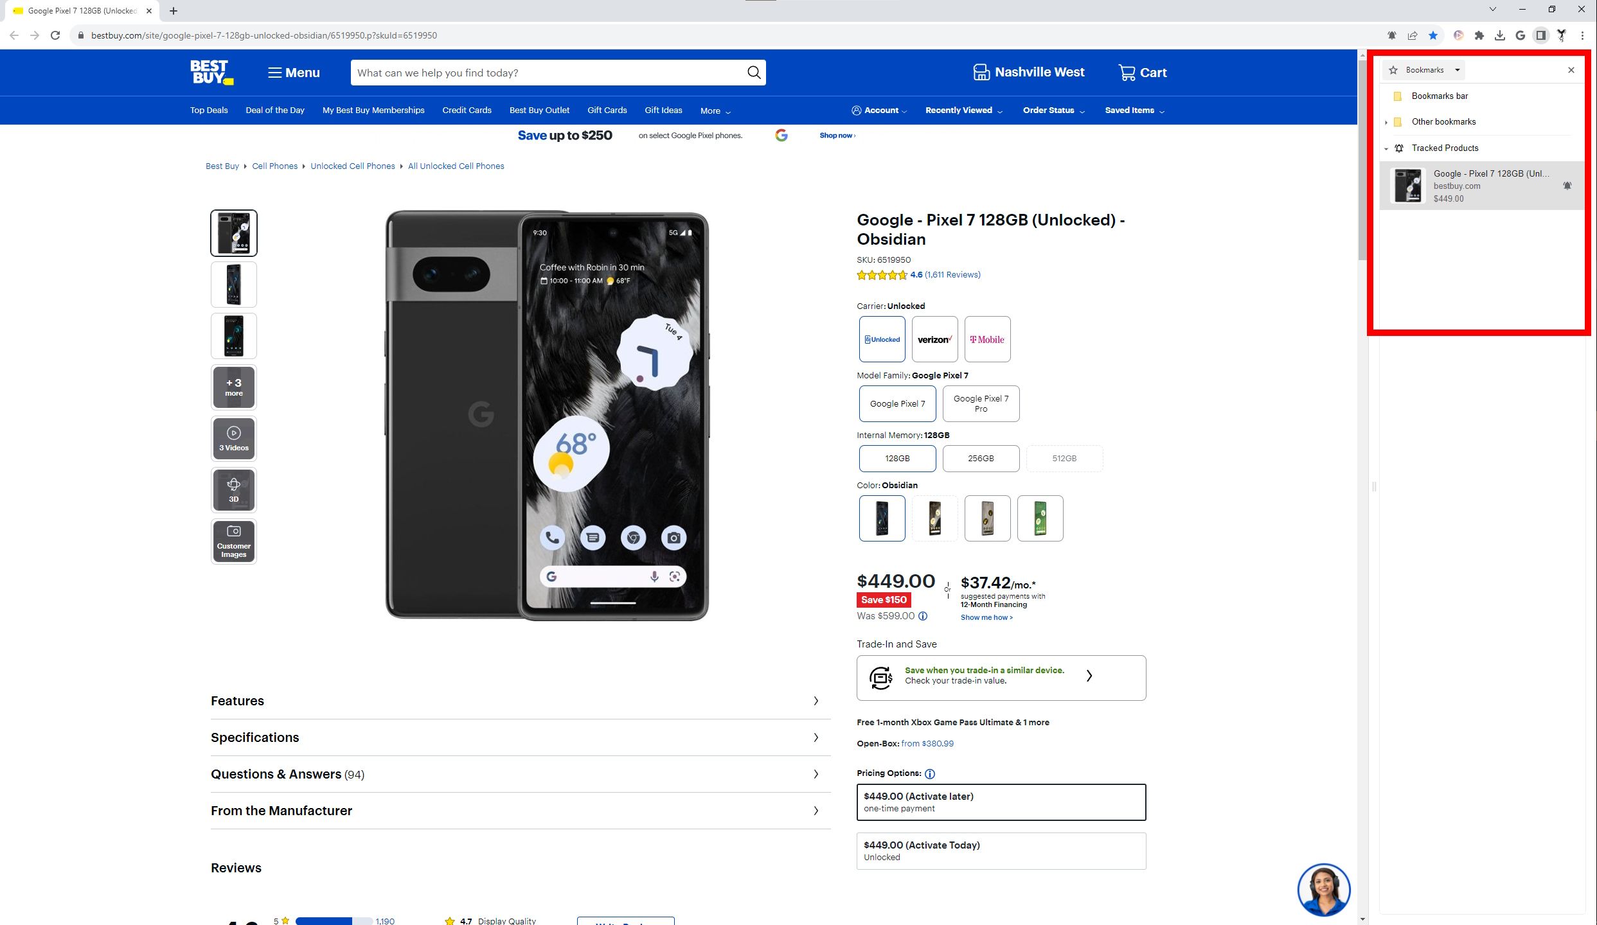This screenshot has width=1597, height=925.
Task: Expand the Specifications section
Action: [x=521, y=737]
